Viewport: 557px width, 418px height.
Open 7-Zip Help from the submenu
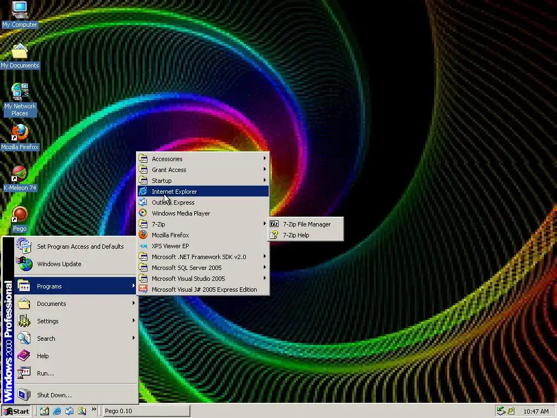pyautogui.click(x=306, y=235)
